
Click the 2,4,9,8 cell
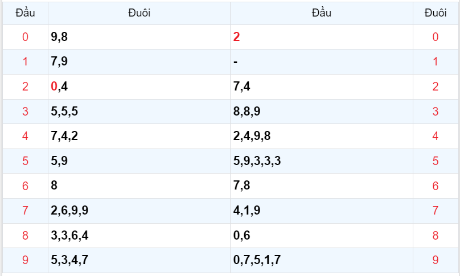[x=252, y=137]
